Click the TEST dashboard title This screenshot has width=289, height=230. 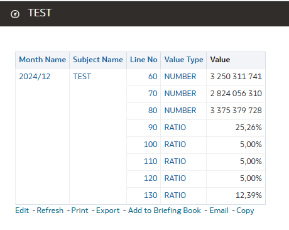pyautogui.click(x=40, y=13)
